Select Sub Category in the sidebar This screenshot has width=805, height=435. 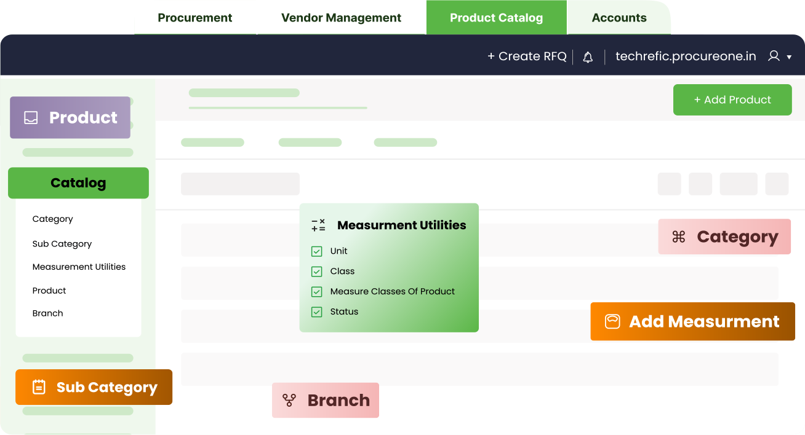(x=62, y=244)
